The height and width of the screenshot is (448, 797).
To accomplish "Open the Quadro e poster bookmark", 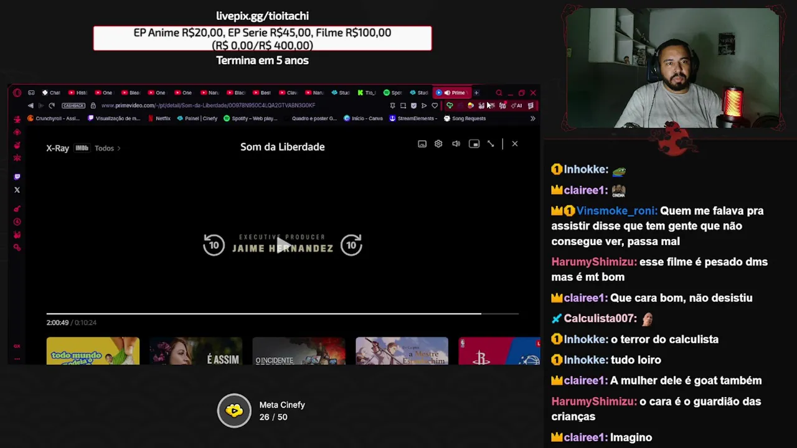I will click(x=310, y=118).
